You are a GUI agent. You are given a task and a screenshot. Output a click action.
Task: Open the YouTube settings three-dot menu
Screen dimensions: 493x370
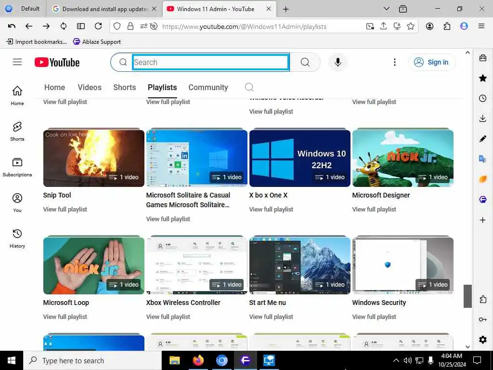tap(395, 62)
